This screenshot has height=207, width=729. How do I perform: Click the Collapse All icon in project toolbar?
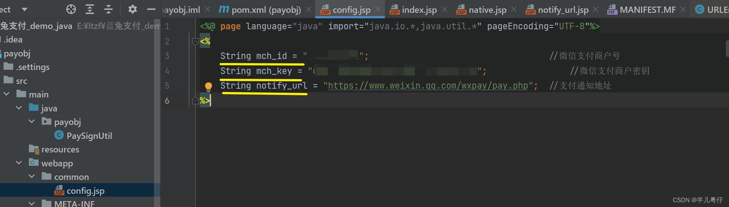tap(108, 9)
